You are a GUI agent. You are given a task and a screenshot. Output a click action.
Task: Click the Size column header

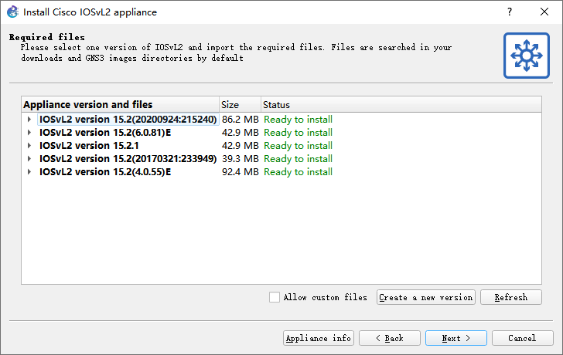(x=240, y=105)
